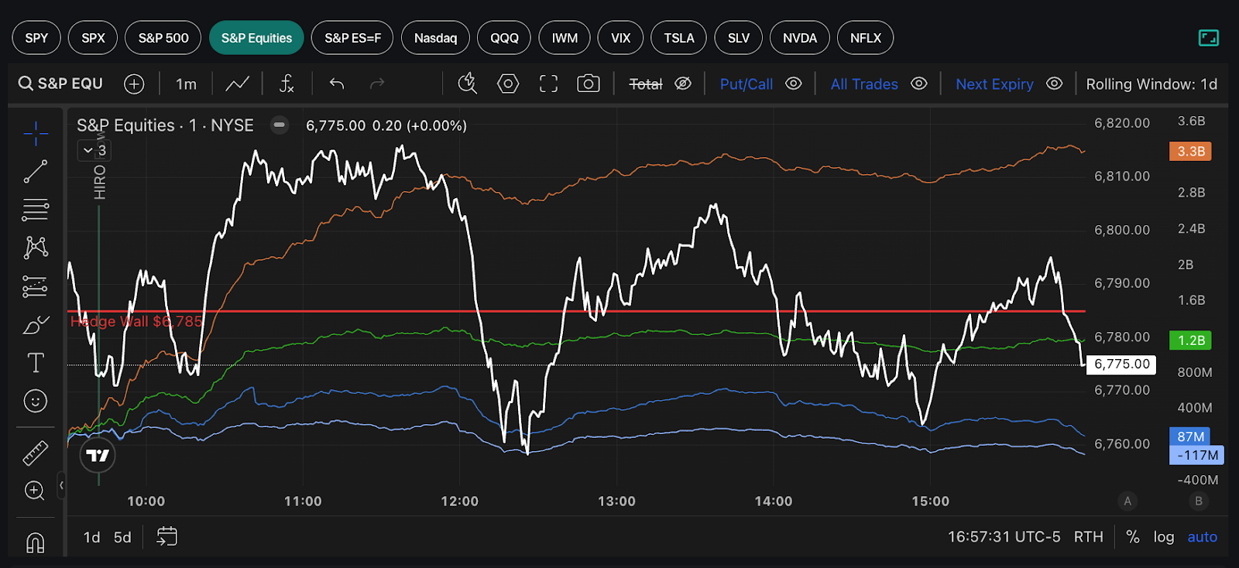This screenshot has width=1239, height=568.
Task: Select the brush drawing tool
Action: [36, 325]
